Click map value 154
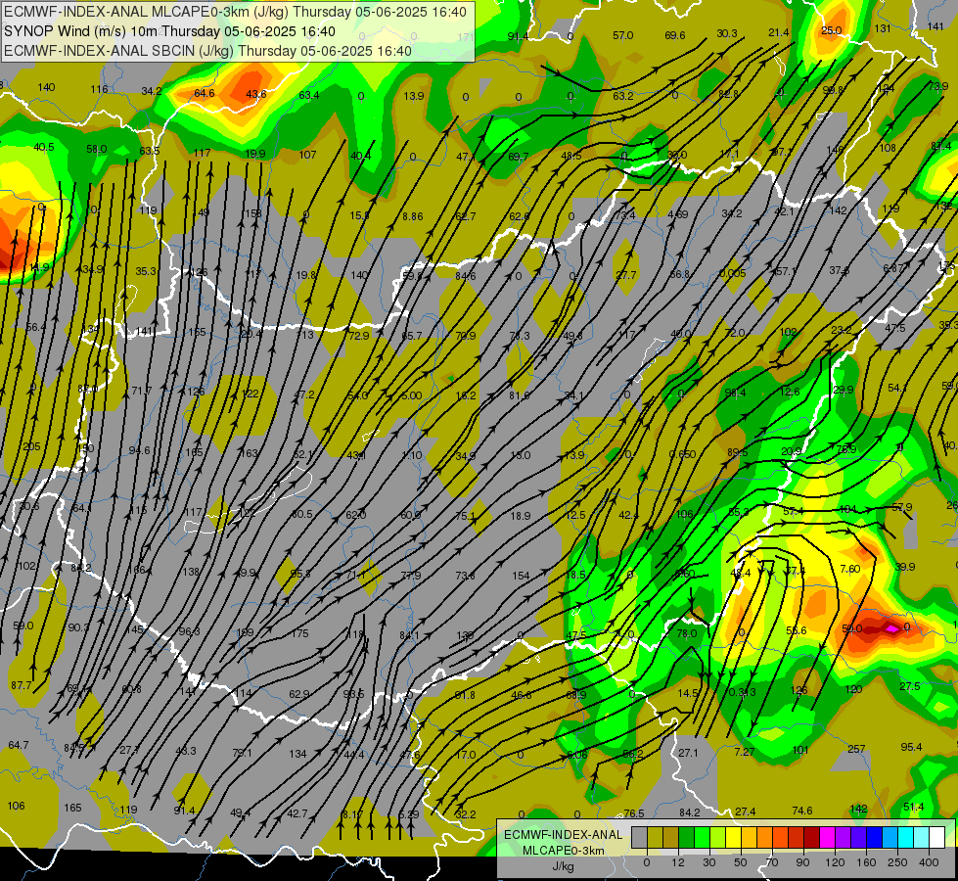Viewport: 958px width, 881px height. point(521,576)
